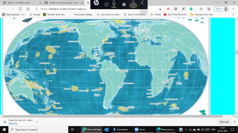
Task: Open Top 10 Ms Dhoni Fa... bookmark
Action: [x=176, y=14]
